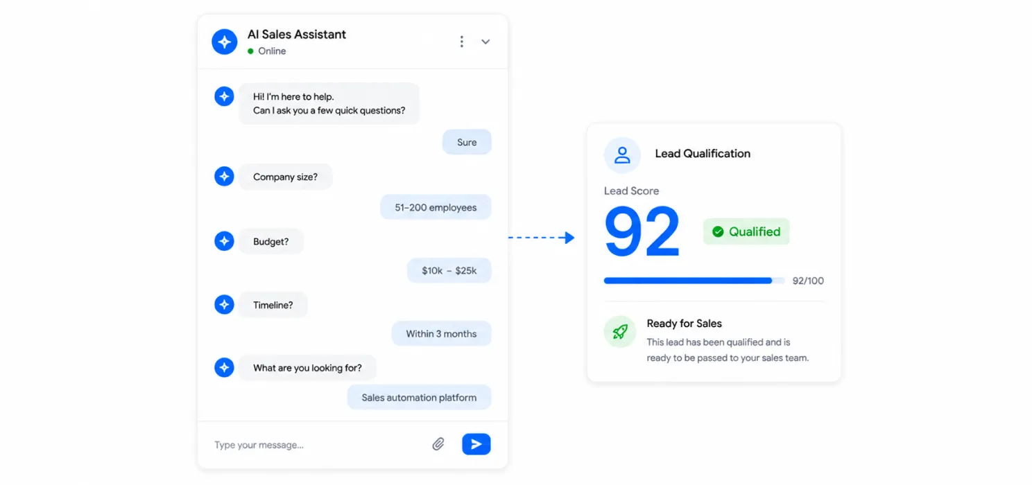Click the bot avatar beside the greeting message

[x=224, y=96]
